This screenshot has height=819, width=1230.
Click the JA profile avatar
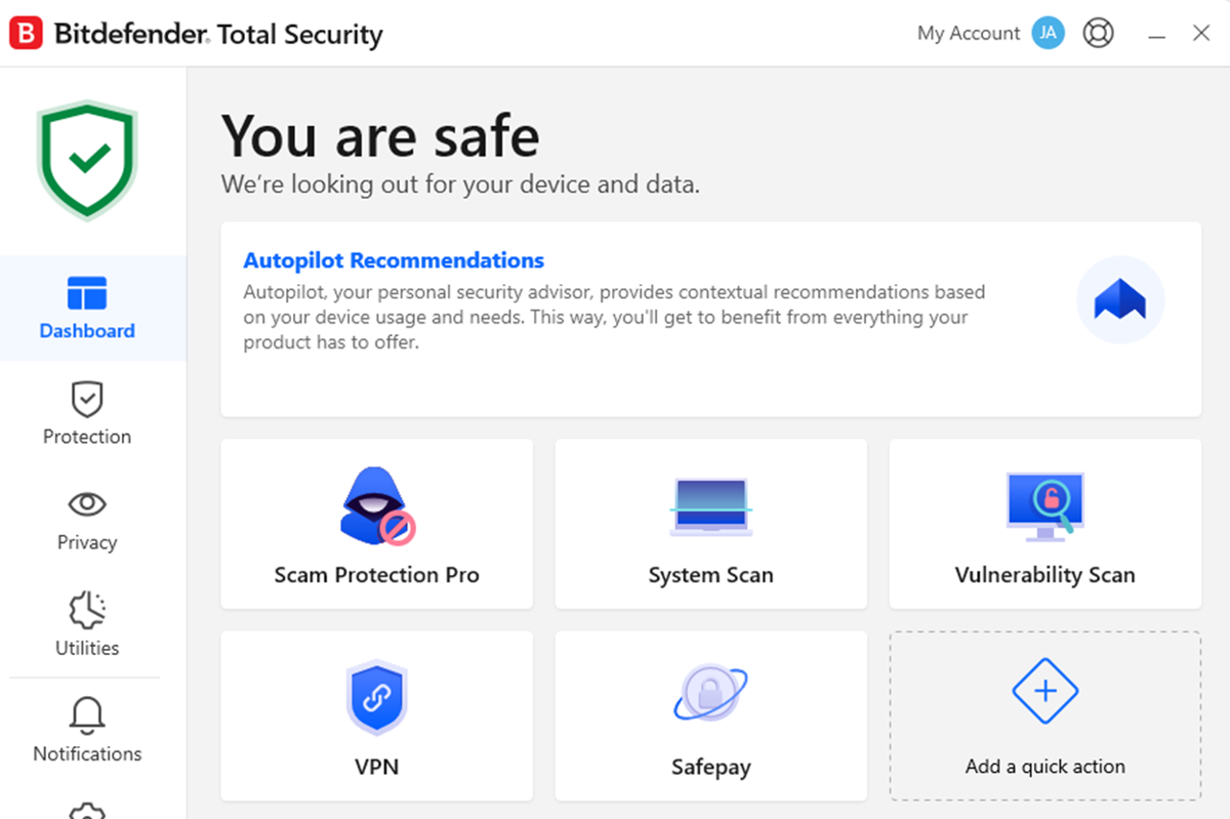1048,34
